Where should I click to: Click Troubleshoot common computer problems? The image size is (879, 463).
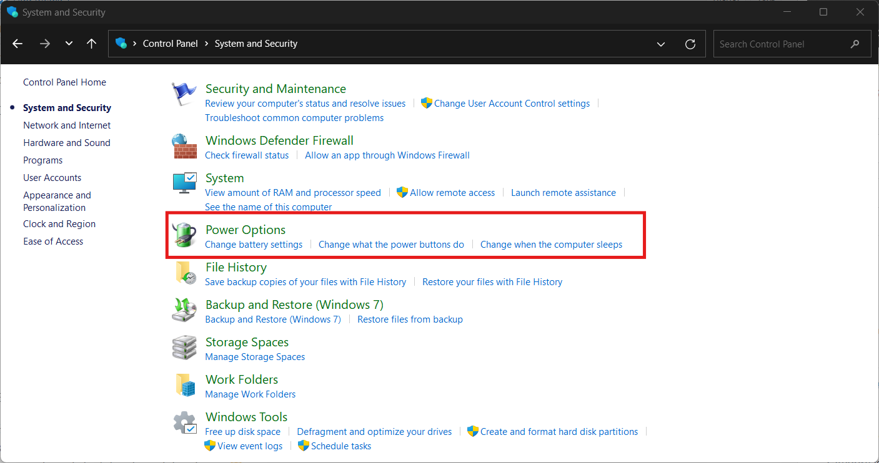[294, 118]
